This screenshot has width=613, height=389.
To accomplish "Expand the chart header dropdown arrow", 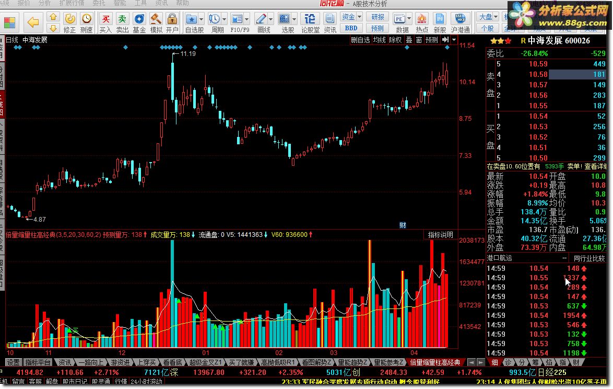I will pyautogui.click(x=454, y=40).
